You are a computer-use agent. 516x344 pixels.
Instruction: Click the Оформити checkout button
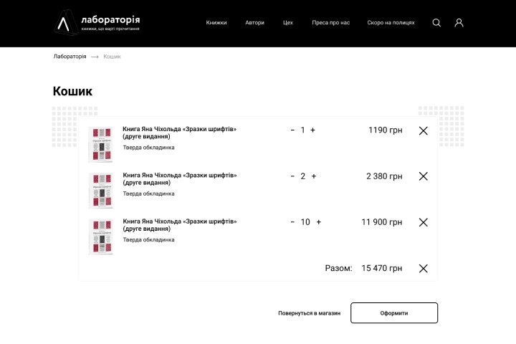394,312
